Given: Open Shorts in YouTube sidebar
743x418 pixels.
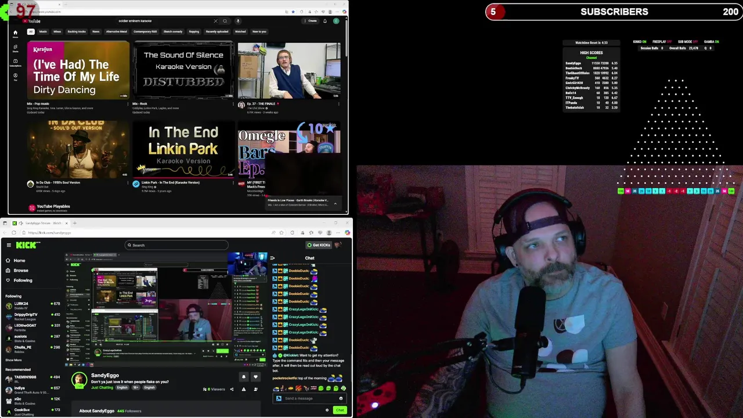Looking at the screenshot, I should (x=15, y=48).
